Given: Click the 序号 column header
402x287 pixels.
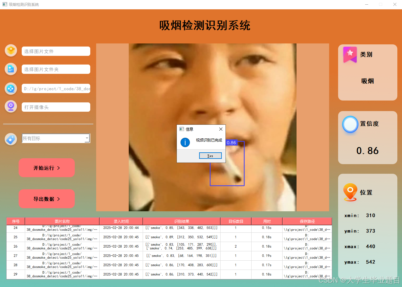Looking at the screenshot, I should (16, 221).
